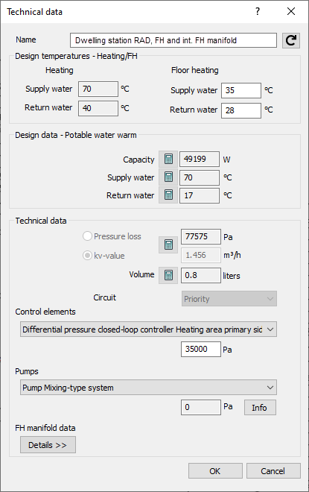Viewport: 309px width, 492px height.
Task: Click the Cancel button
Action: pyautogui.click(x=273, y=470)
